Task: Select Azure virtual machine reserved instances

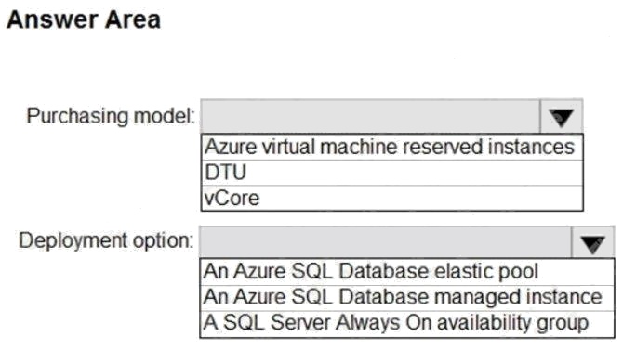Action: (392, 148)
